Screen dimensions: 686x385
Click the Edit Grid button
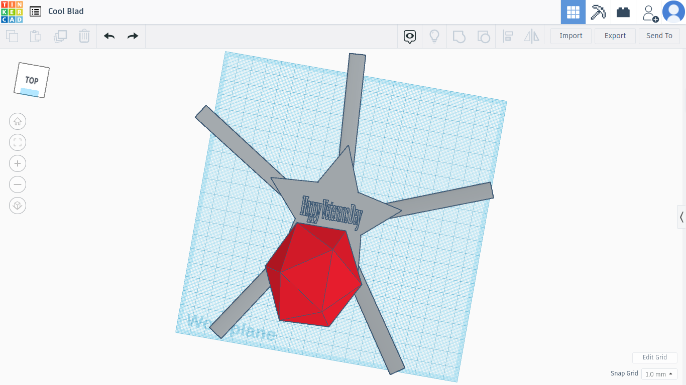(x=655, y=357)
